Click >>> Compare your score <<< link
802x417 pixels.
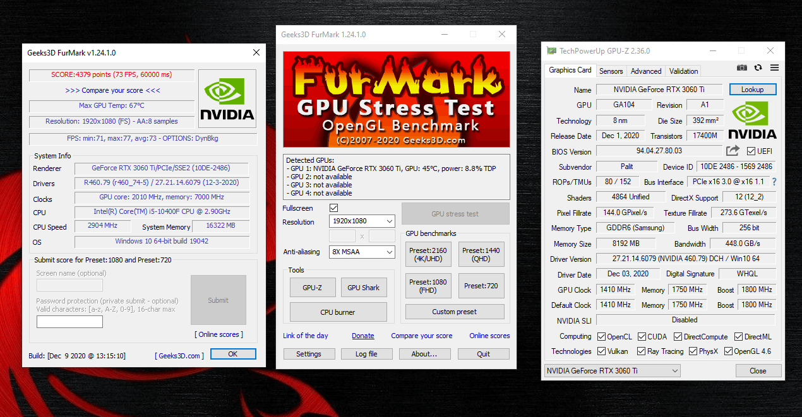(112, 90)
